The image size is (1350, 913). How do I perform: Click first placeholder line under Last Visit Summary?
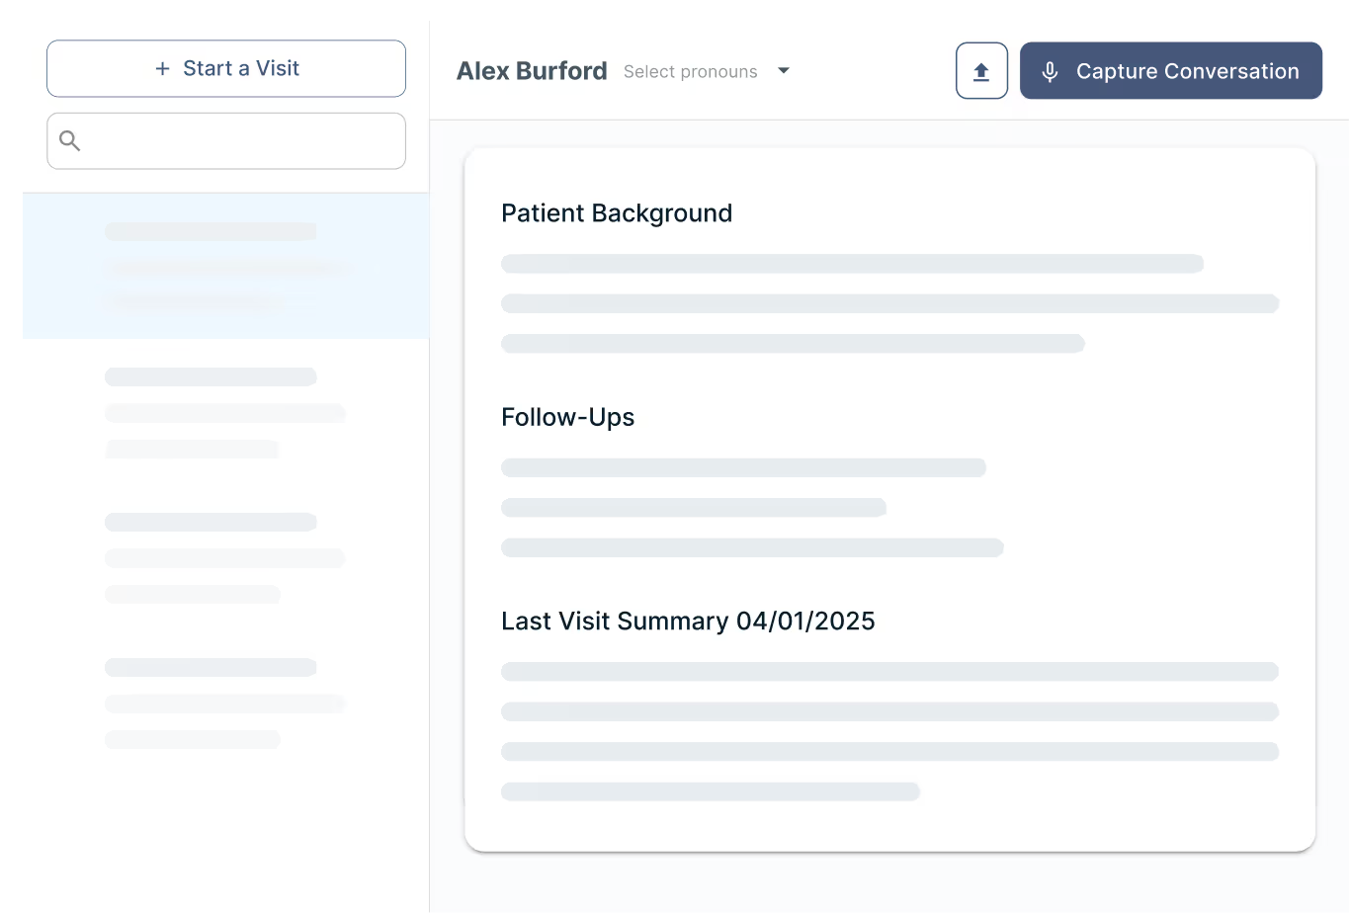tap(889, 672)
